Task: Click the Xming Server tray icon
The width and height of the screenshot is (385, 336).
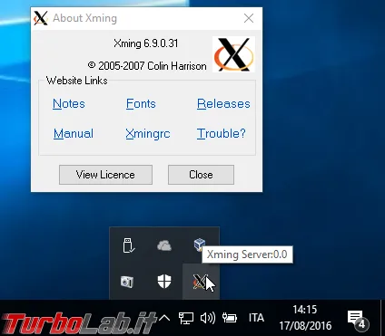Action: coord(200,282)
